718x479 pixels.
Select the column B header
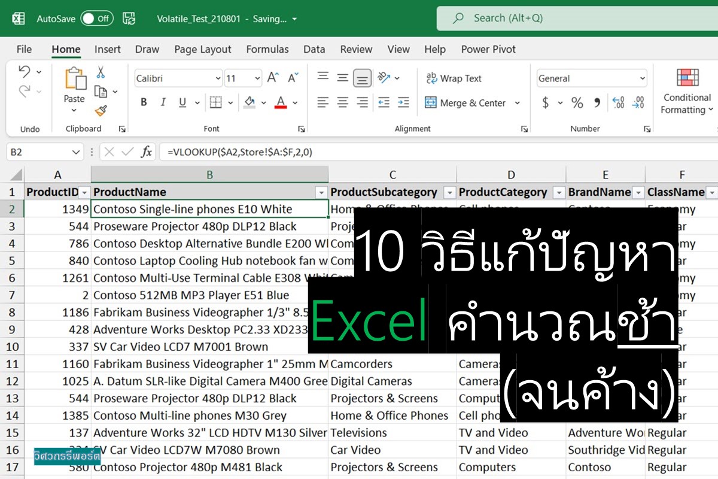(x=209, y=174)
